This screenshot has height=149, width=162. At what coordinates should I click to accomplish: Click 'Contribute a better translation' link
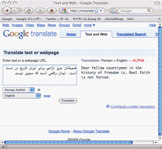(133, 107)
